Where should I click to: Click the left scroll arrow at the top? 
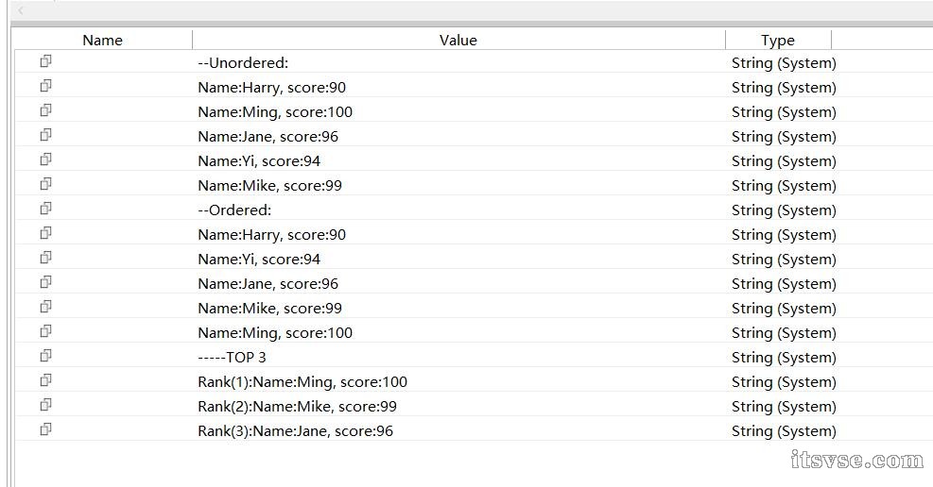[21, 11]
